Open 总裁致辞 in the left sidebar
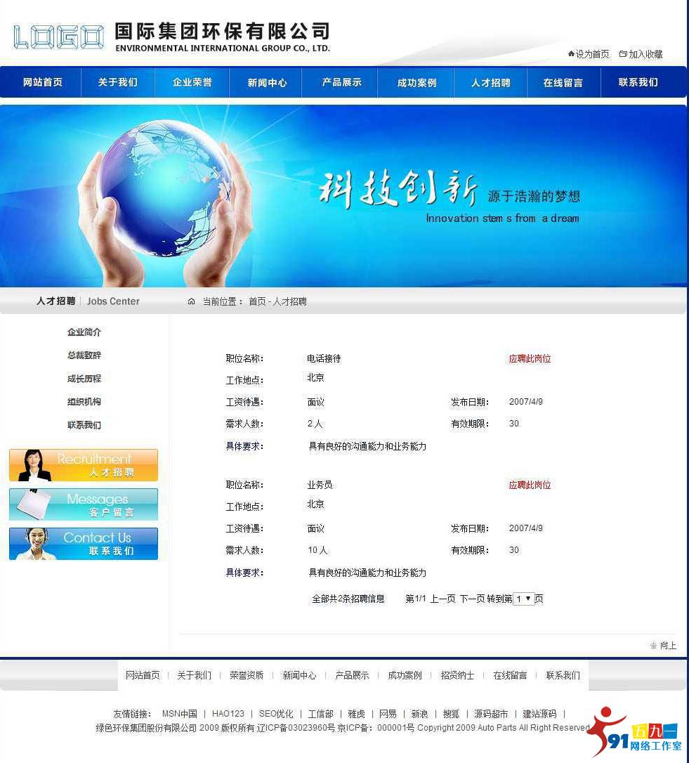 coord(84,355)
